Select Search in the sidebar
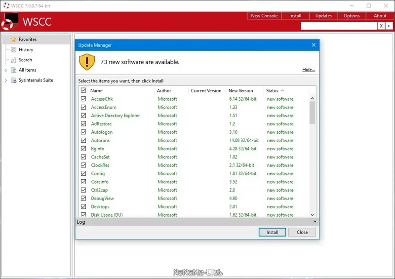Image resolution: width=395 pixels, height=279 pixels. [x=26, y=60]
